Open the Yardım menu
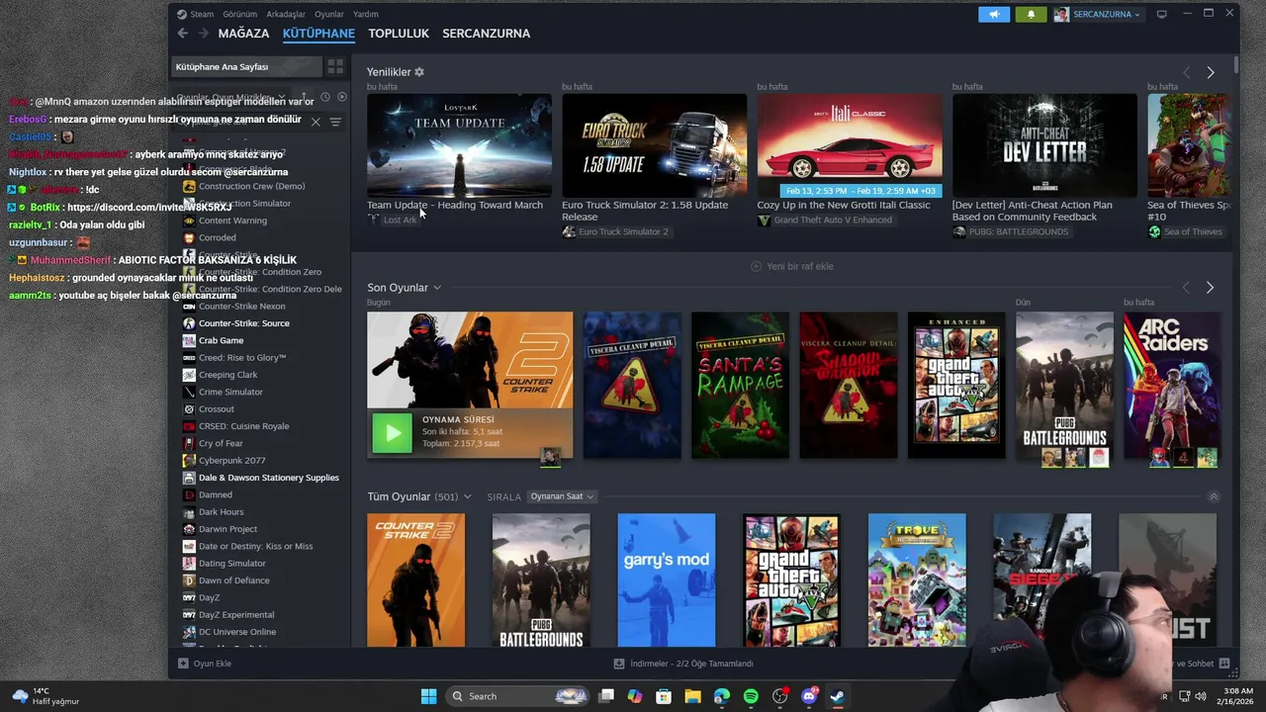 pyautogui.click(x=366, y=14)
